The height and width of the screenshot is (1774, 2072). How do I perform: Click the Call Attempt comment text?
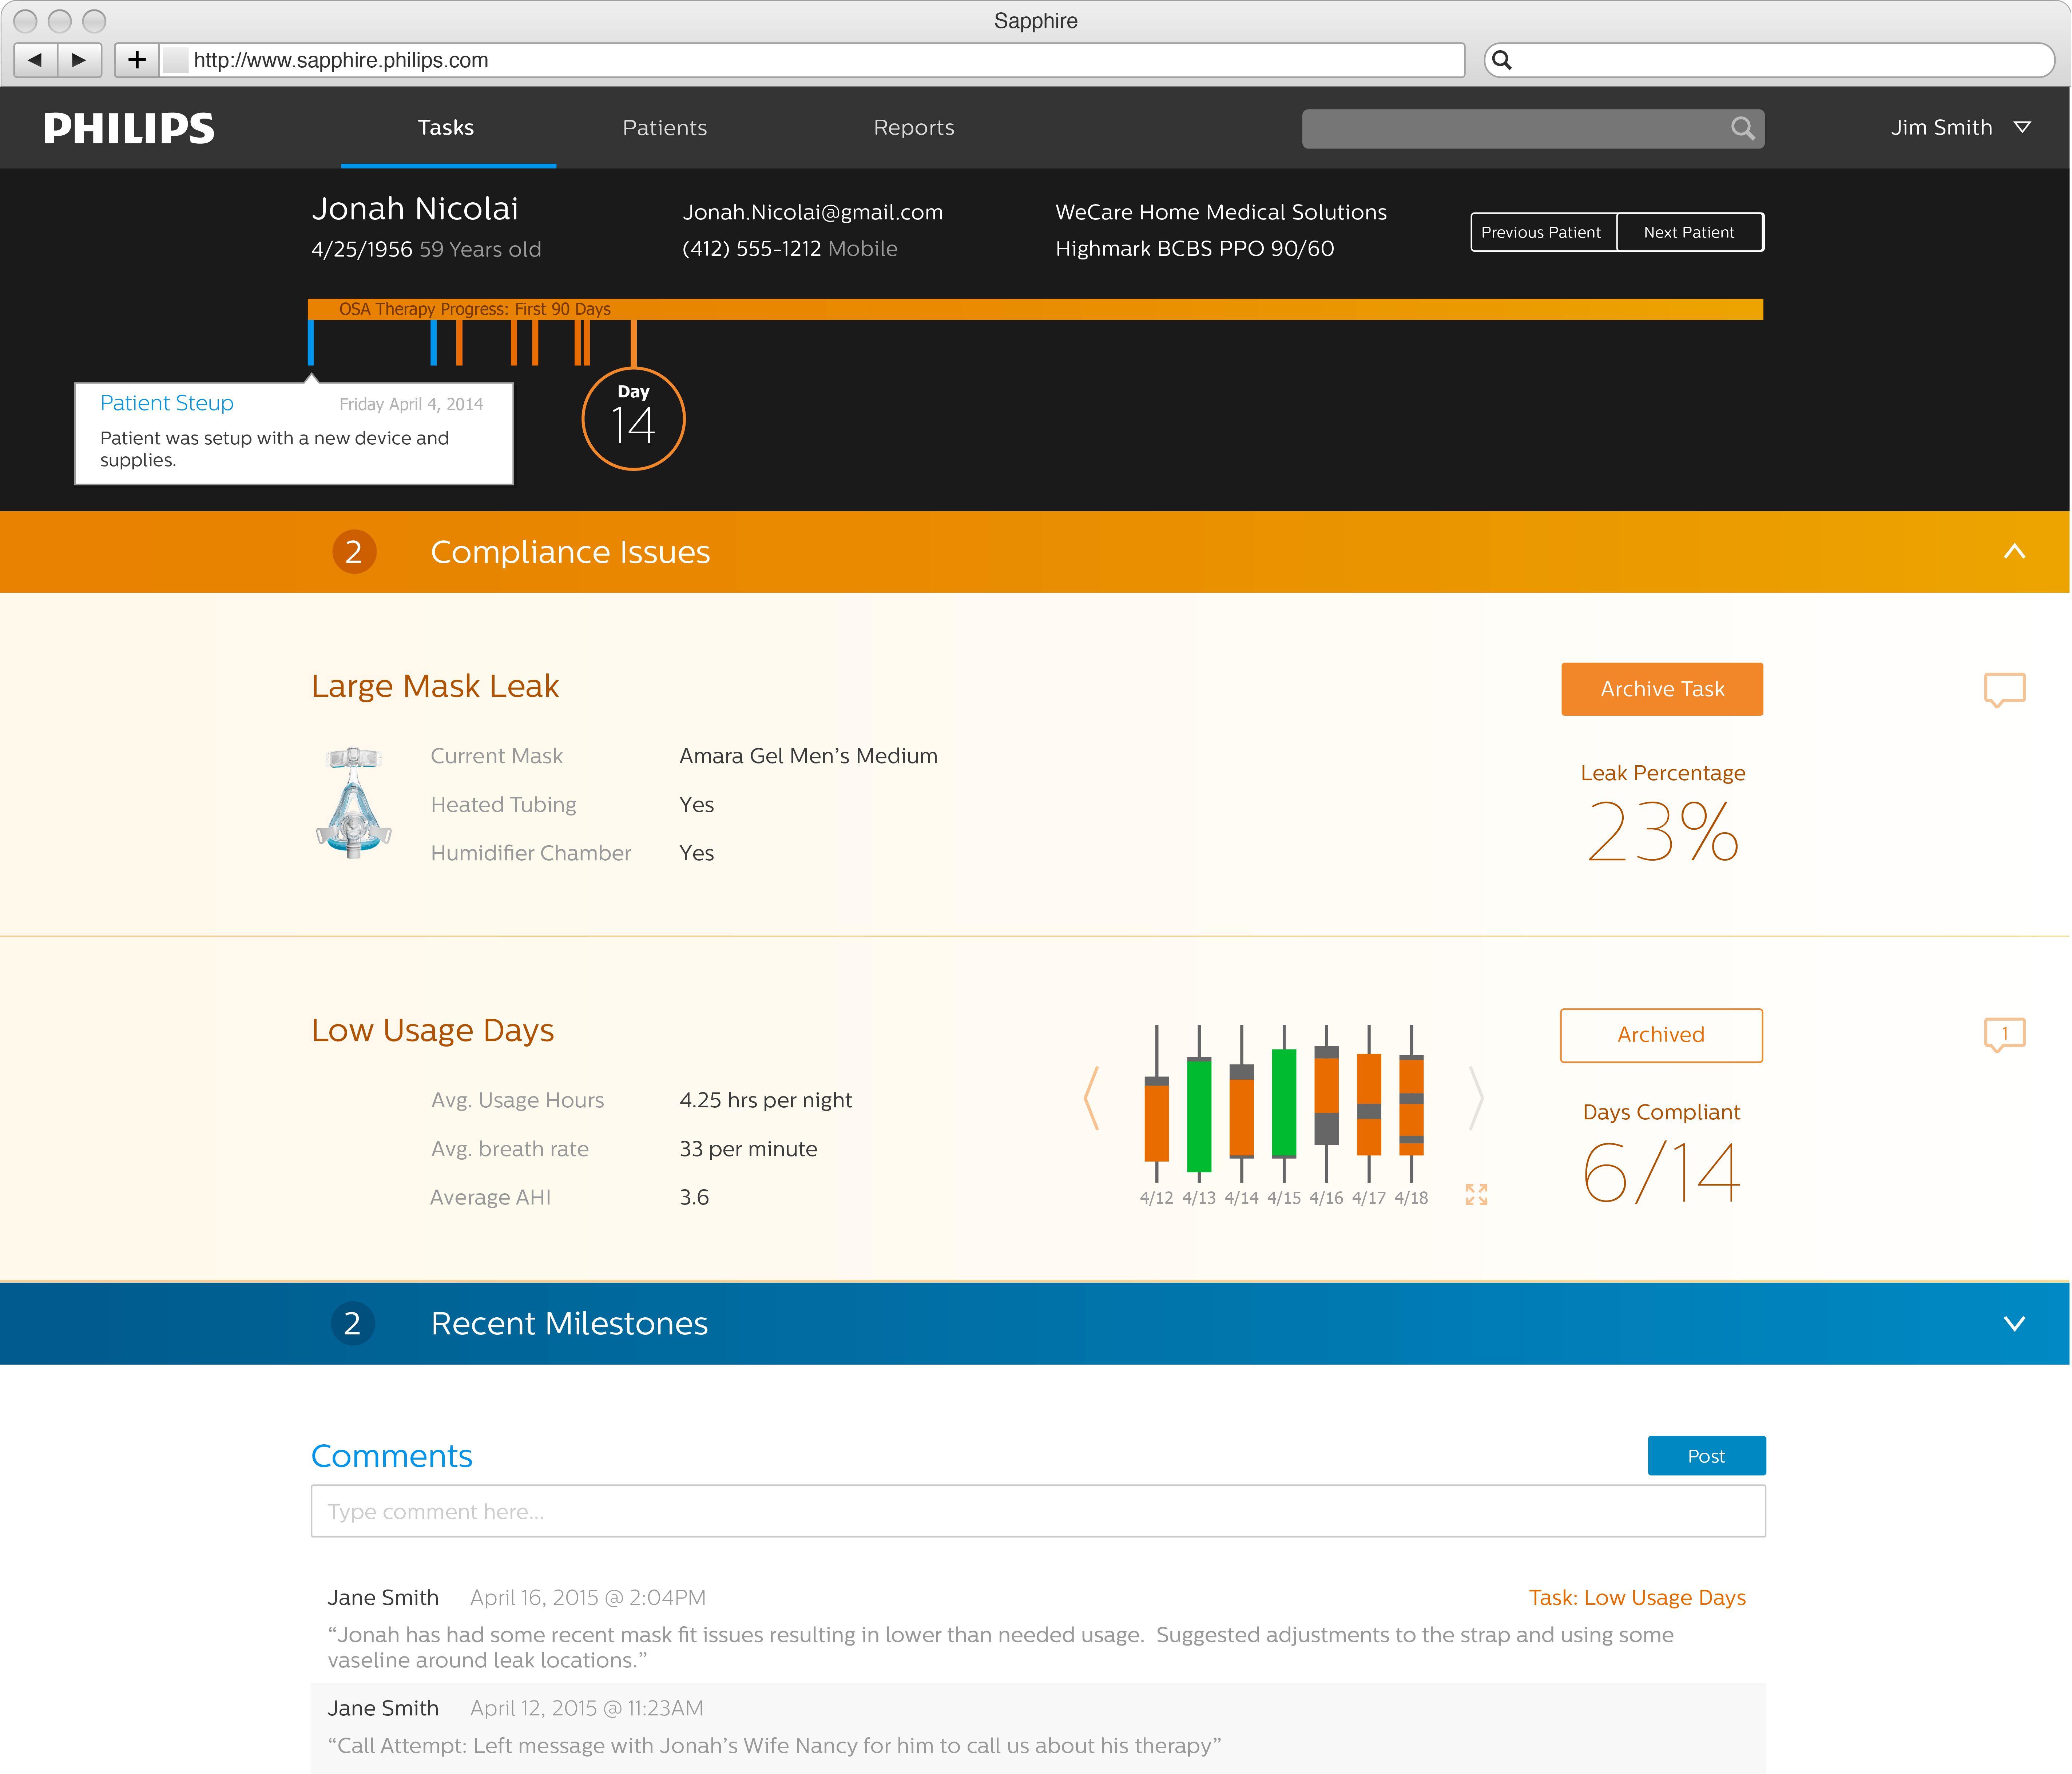pyautogui.click(x=775, y=1746)
